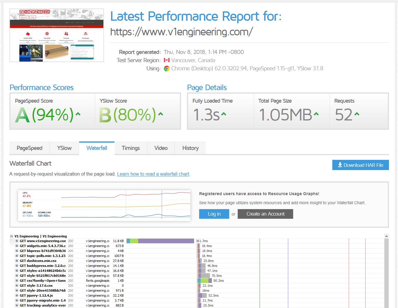Click the 70.5ms timing label

[x=217, y=276]
